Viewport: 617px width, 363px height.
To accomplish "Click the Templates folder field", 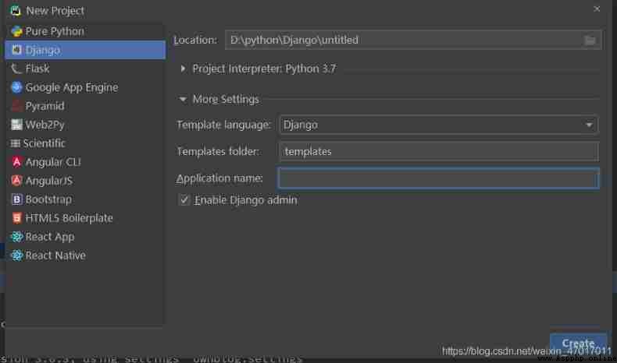I will click(x=439, y=151).
